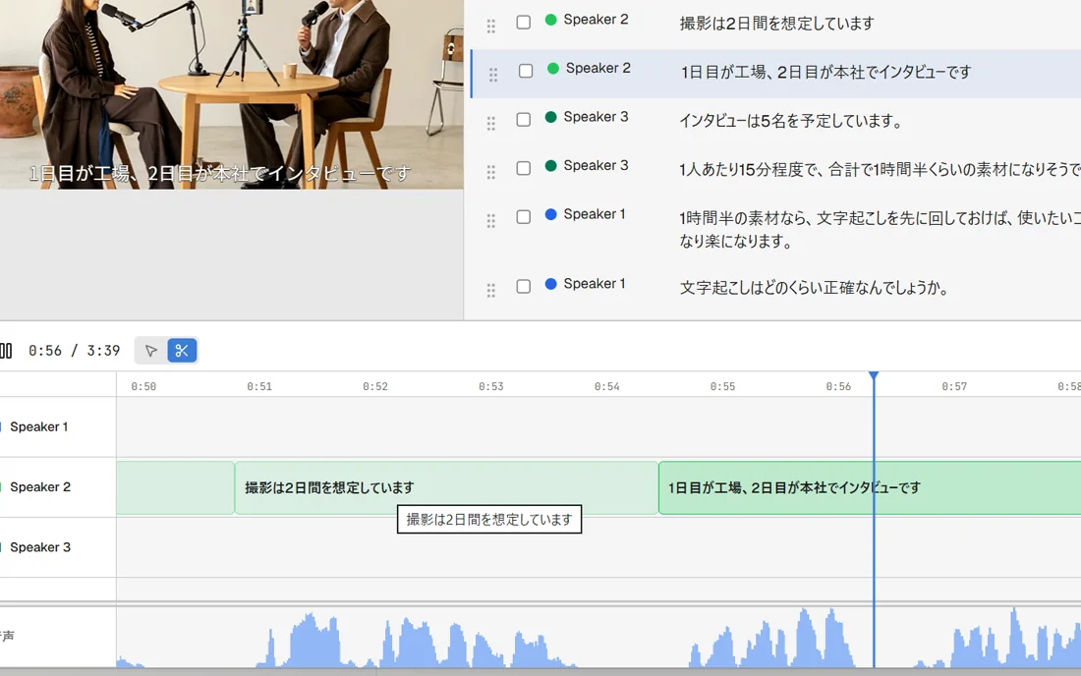Screen dimensions: 1081x676
Task: Select the scissors cut tool
Action: point(182,351)
